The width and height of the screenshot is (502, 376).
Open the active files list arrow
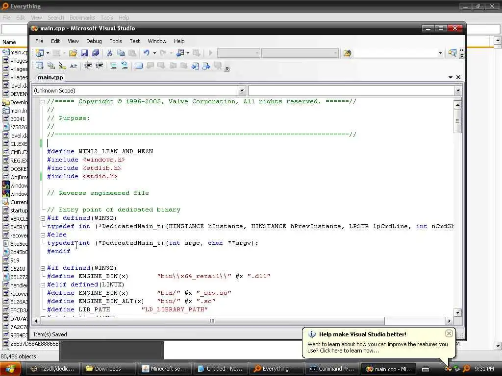(451, 77)
